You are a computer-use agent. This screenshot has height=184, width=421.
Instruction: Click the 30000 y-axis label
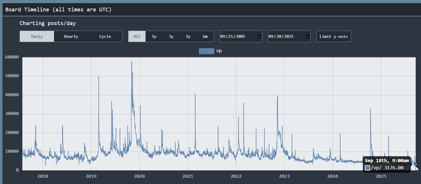click(x=12, y=114)
